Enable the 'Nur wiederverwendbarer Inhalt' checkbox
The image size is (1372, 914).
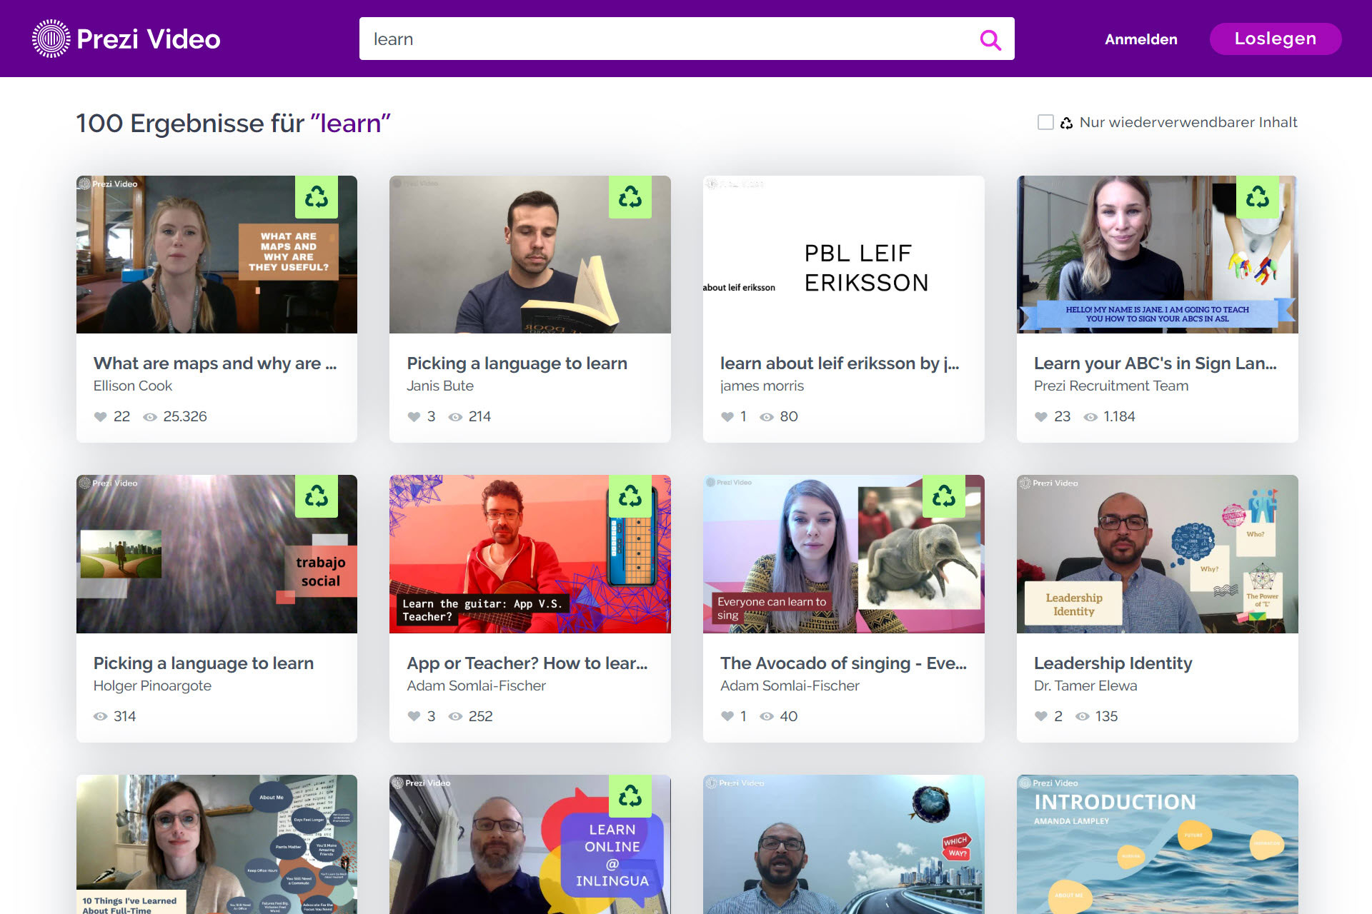point(1045,122)
